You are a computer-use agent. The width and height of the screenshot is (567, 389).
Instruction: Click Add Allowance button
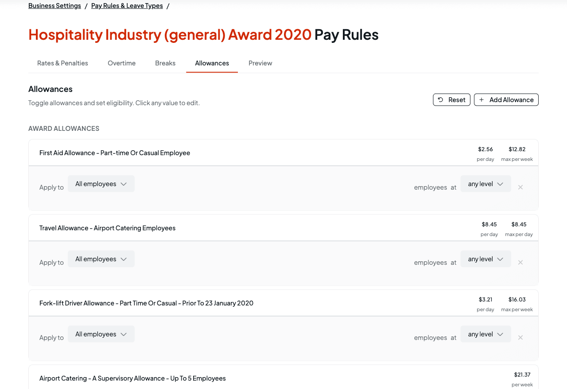506,100
